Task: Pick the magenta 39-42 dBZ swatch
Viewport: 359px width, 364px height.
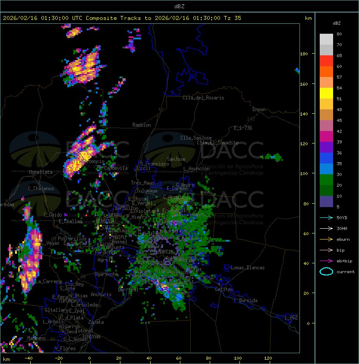Action: coord(326,137)
